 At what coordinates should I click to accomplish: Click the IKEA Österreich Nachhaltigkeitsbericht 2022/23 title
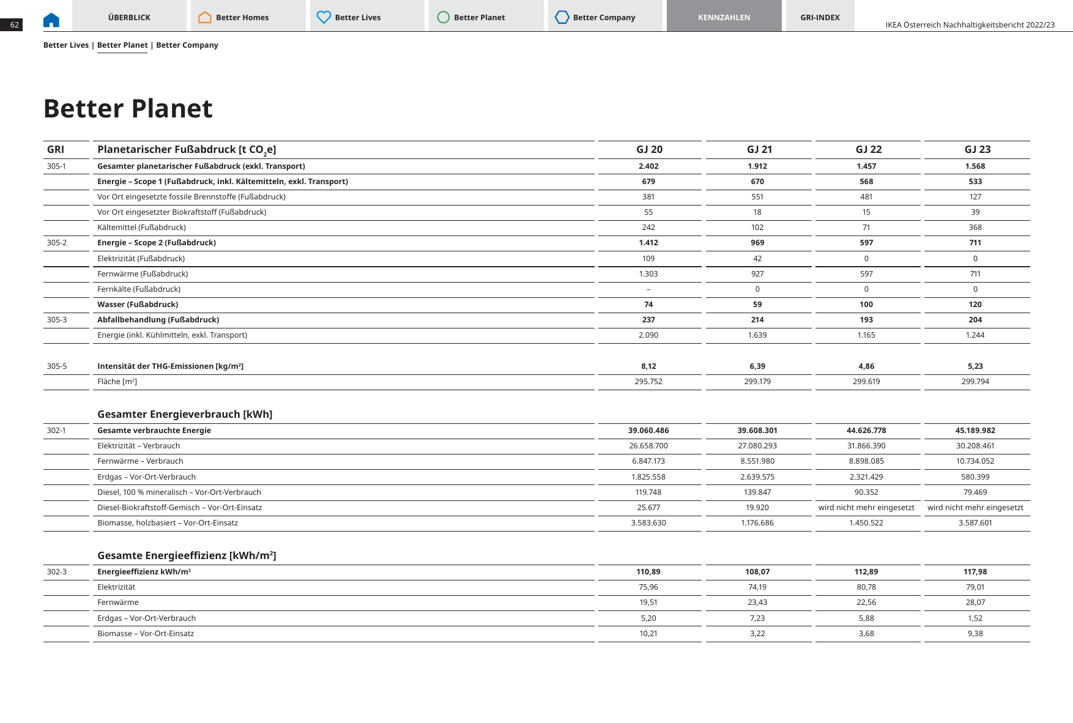point(970,25)
